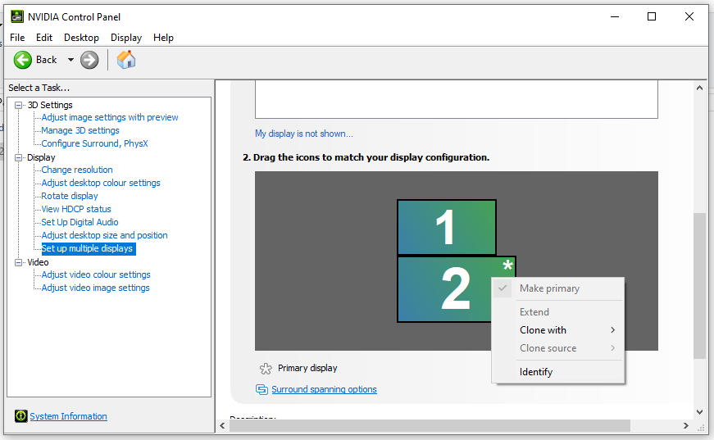Screen dimensions: 714x440
Task: Choose Identify from the context menu
Action: click(536, 372)
